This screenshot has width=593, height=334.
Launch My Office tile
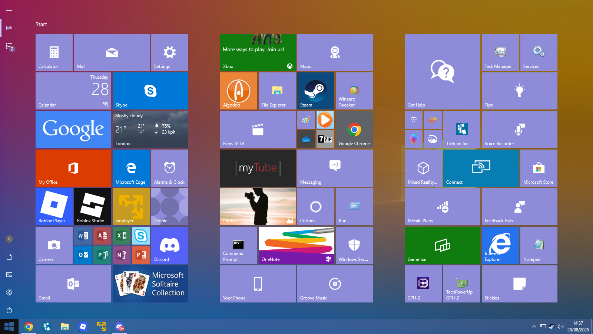coord(73,168)
